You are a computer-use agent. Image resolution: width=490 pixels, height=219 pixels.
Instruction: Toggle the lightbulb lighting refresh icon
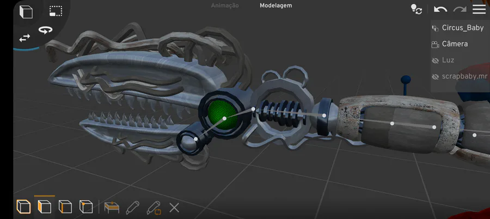(416, 9)
